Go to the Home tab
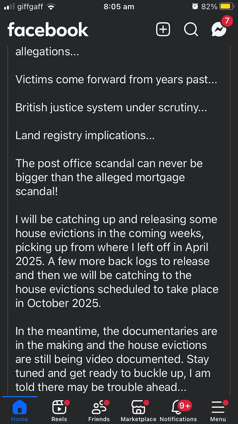The image size is (238, 424). click(20, 411)
